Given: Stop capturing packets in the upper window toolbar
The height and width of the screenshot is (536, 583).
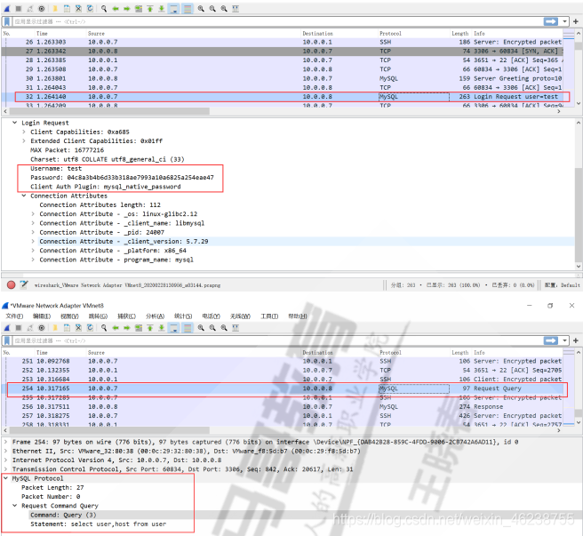Looking at the screenshot, I should [18, 9].
